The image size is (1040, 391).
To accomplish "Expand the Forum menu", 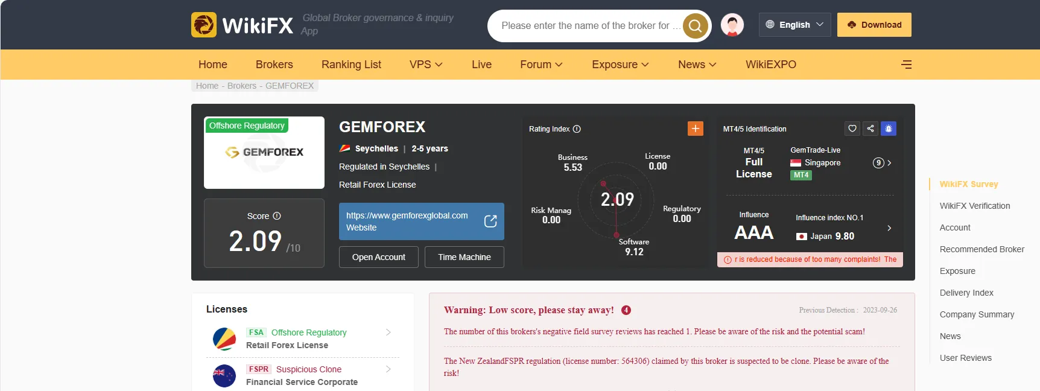I will (541, 65).
